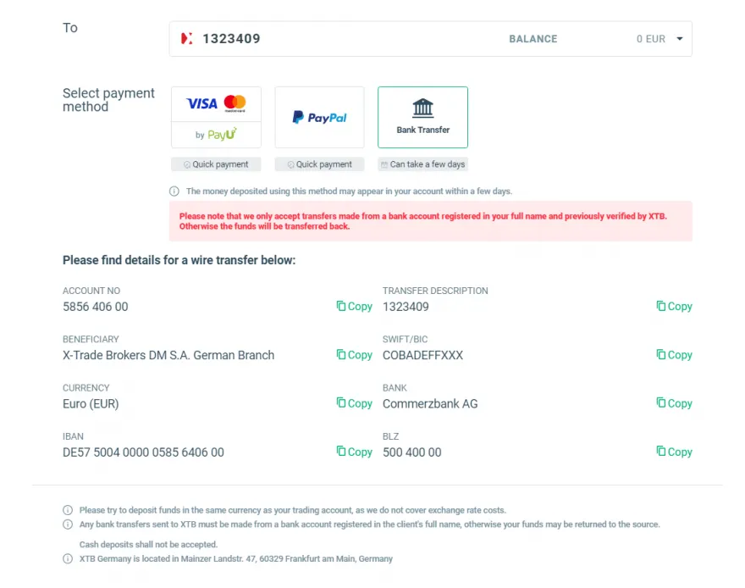Click the info icon about deposit timing
Viewport: 745px width, 588px height.
pyautogui.click(x=174, y=191)
